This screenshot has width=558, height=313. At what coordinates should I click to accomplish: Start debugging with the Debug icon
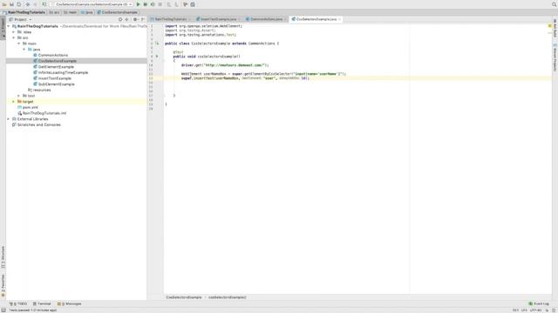click(146, 4)
